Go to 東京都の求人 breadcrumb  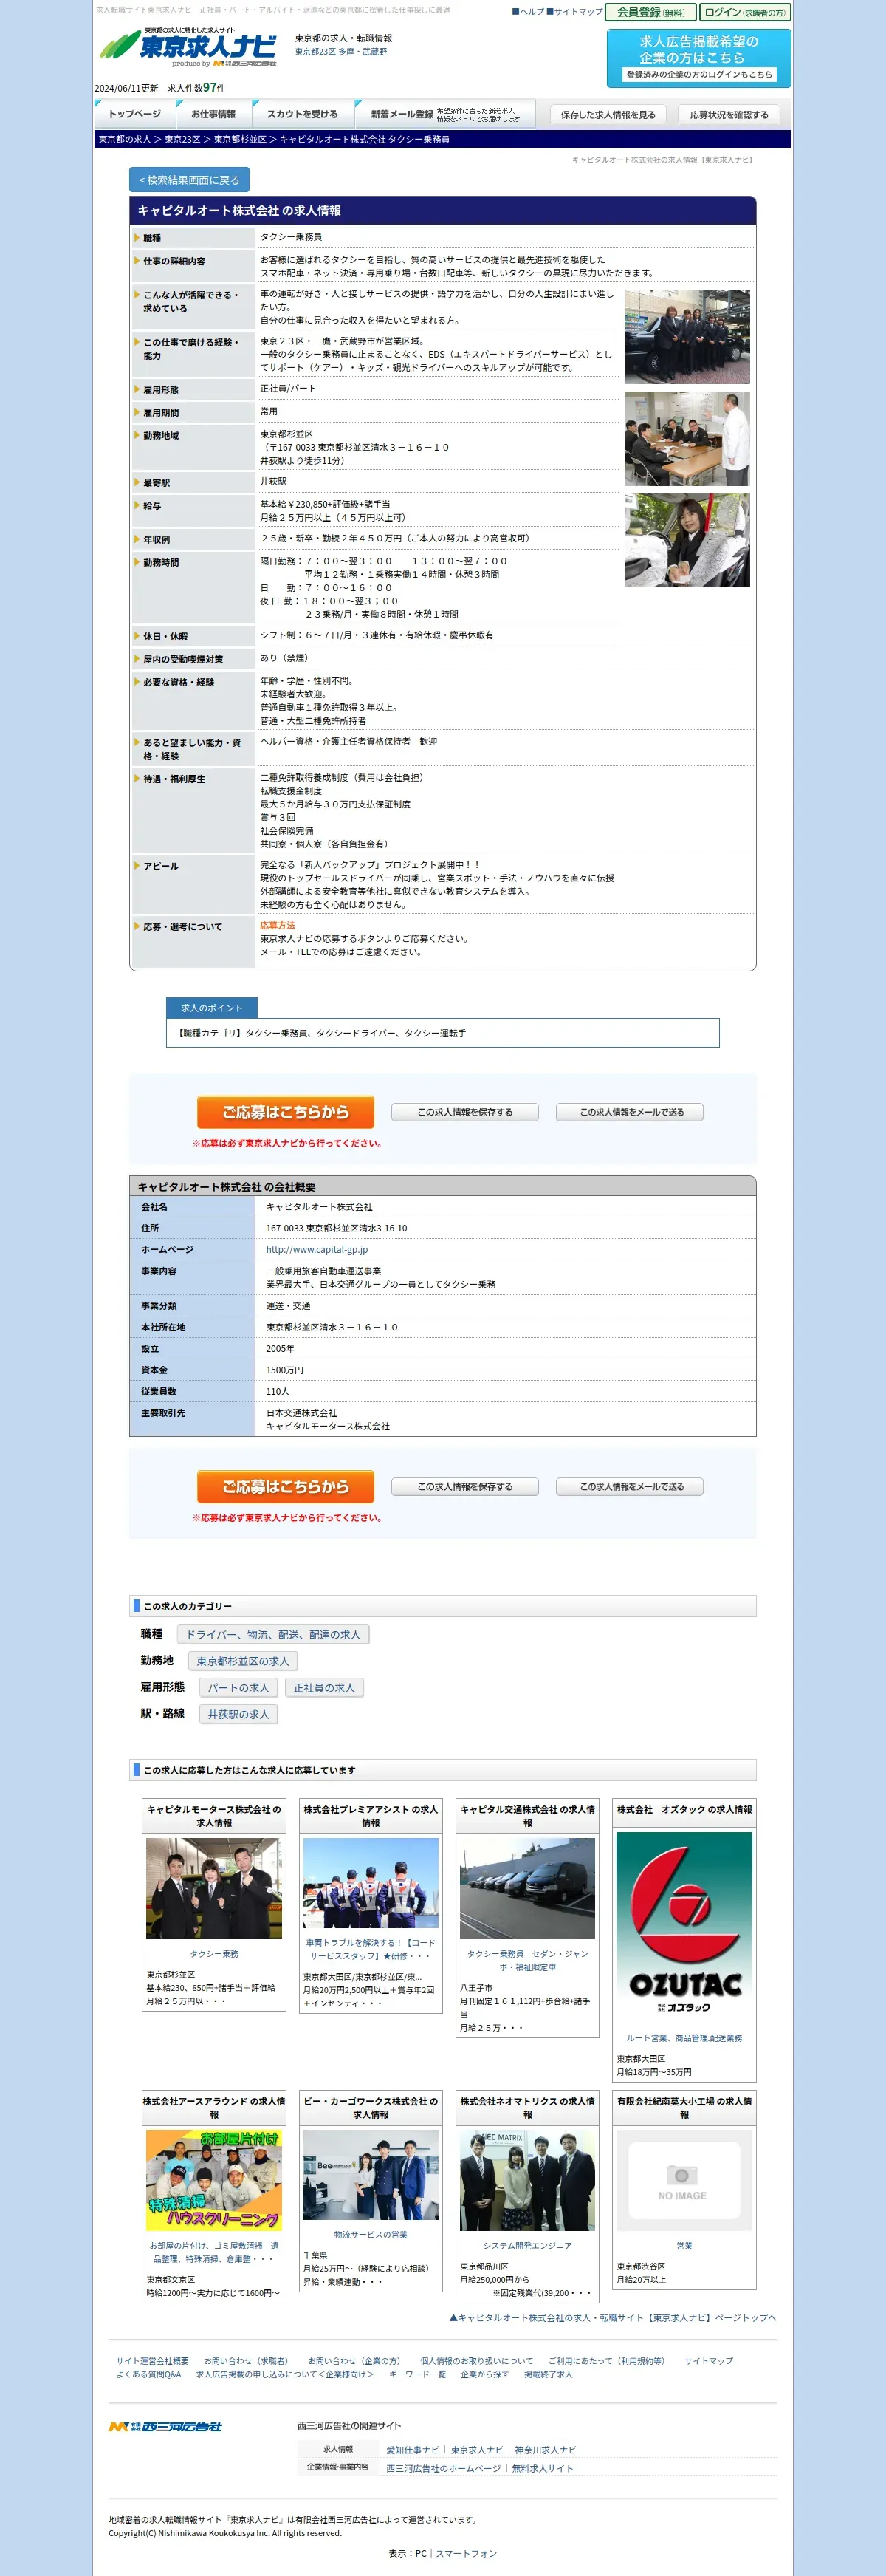click(125, 140)
